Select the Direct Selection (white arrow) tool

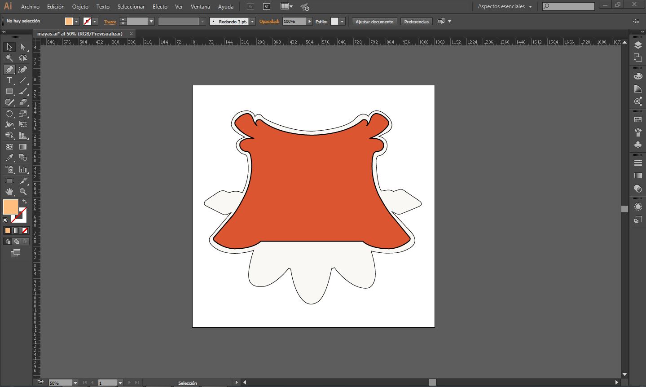(x=23, y=47)
